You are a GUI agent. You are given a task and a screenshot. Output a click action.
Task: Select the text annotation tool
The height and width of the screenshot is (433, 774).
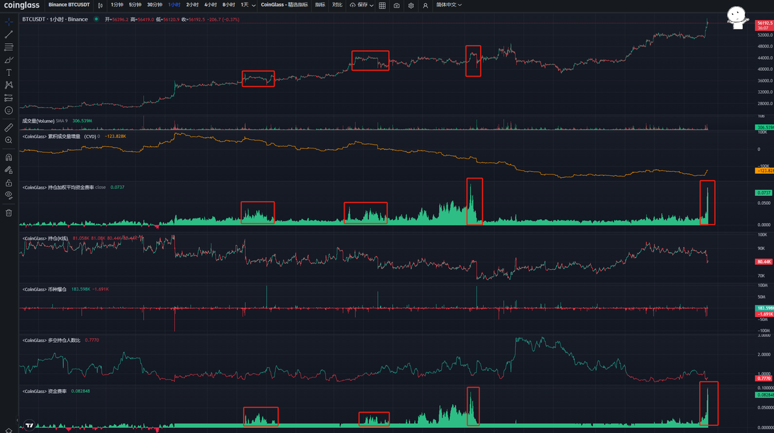(9, 72)
